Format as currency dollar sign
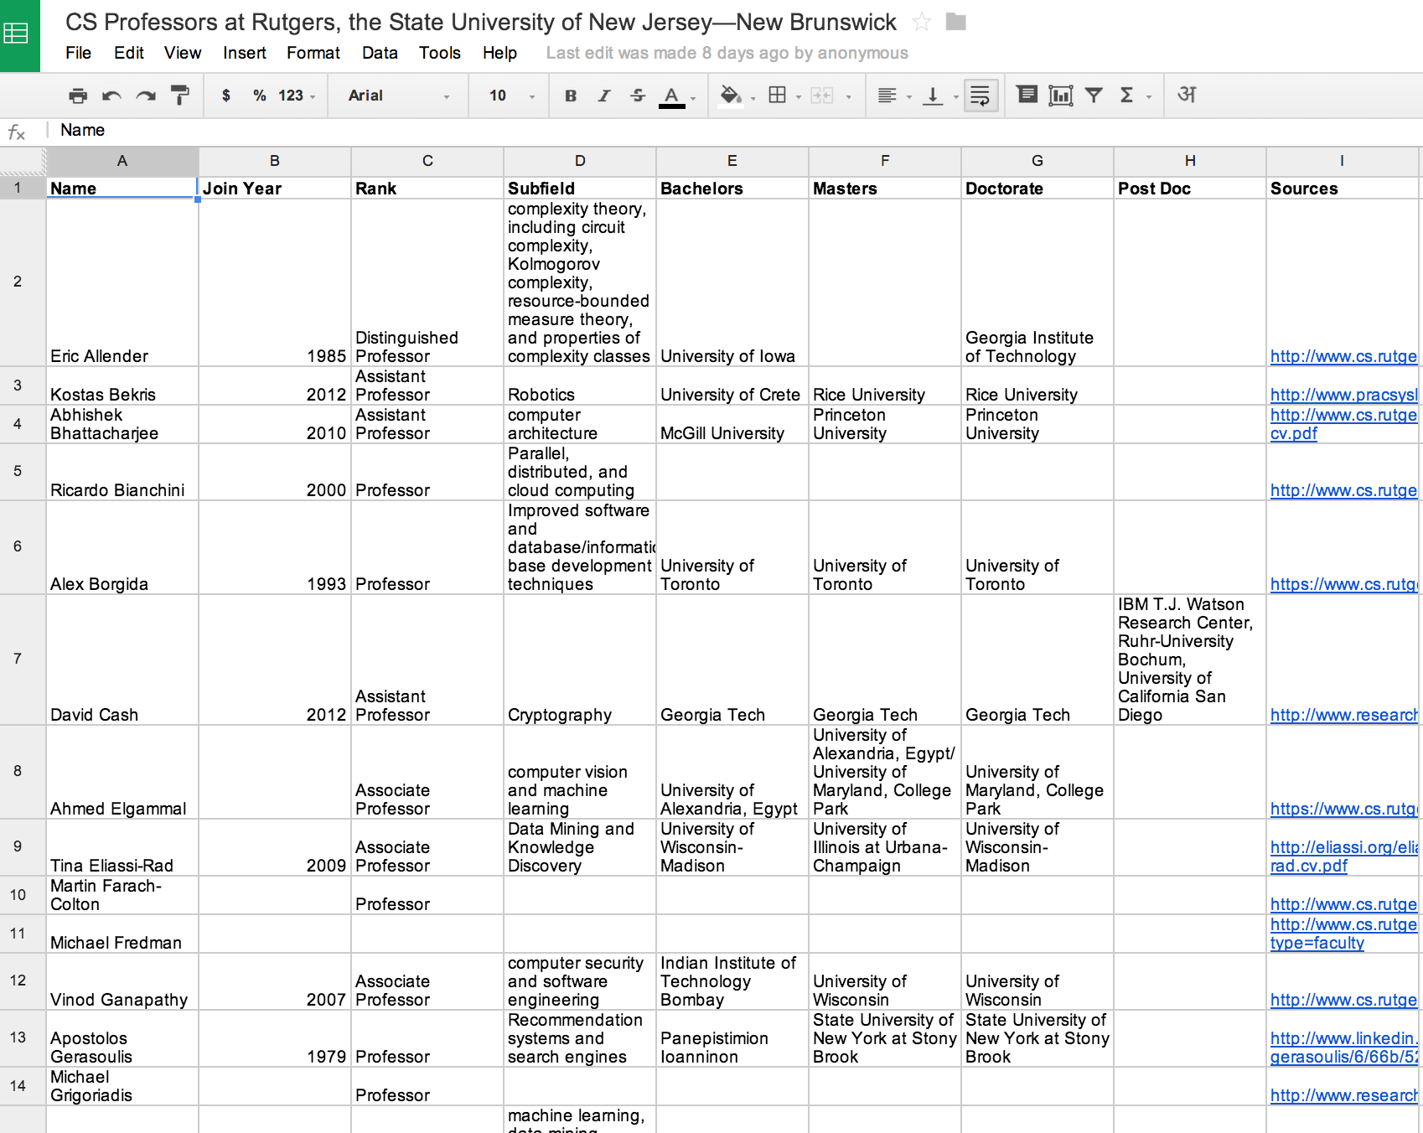This screenshot has width=1423, height=1133. (x=226, y=96)
